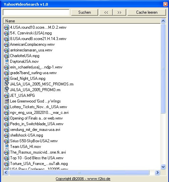Click the Suchen search button
This screenshot has height=182, width=169.
point(85,12)
